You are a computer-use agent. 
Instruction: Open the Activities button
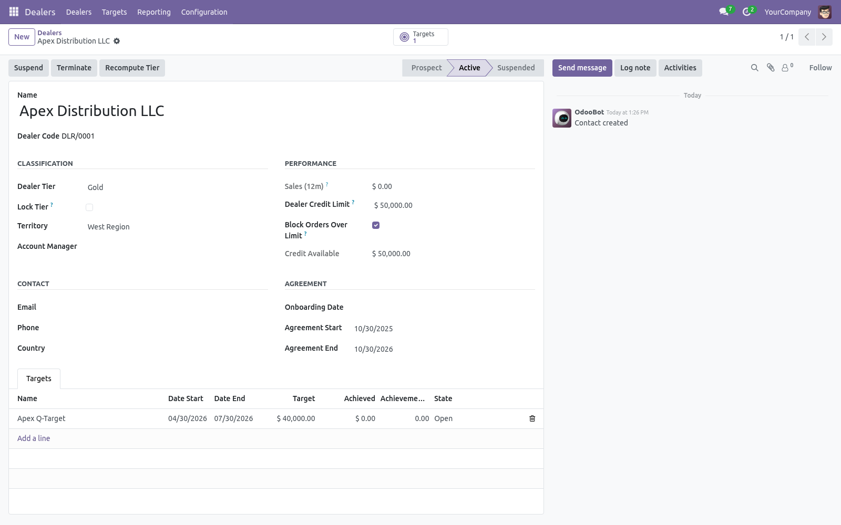coord(680,68)
